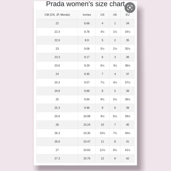The width and height of the screenshot is (171, 171).
Task: Click the 10.08 inches cell
Action: (x=87, y=116)
